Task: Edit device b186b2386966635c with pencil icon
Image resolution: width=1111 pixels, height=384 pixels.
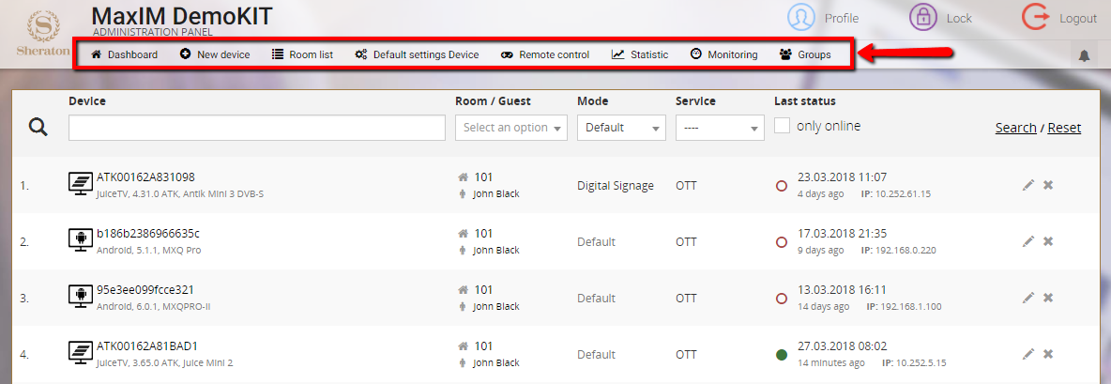Action: (x=1028, y=241)
